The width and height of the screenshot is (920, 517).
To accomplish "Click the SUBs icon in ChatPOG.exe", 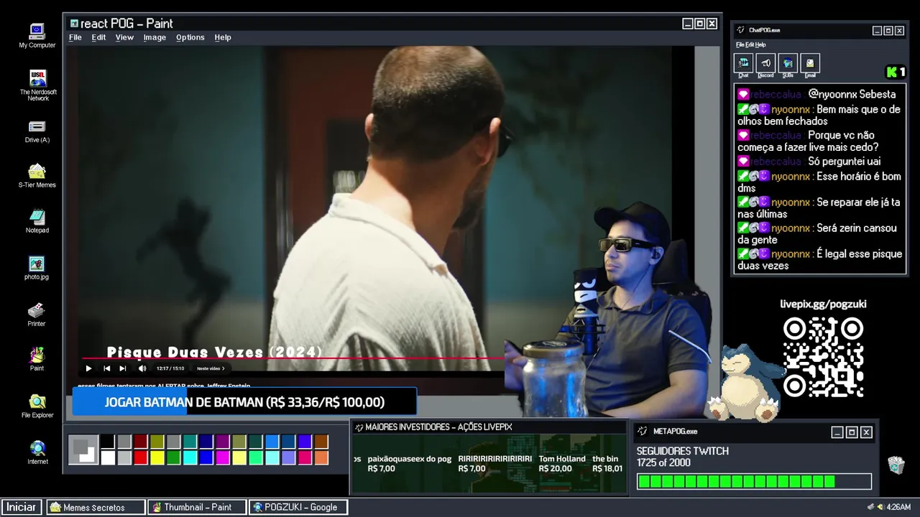I will click(x=788, y=63).
